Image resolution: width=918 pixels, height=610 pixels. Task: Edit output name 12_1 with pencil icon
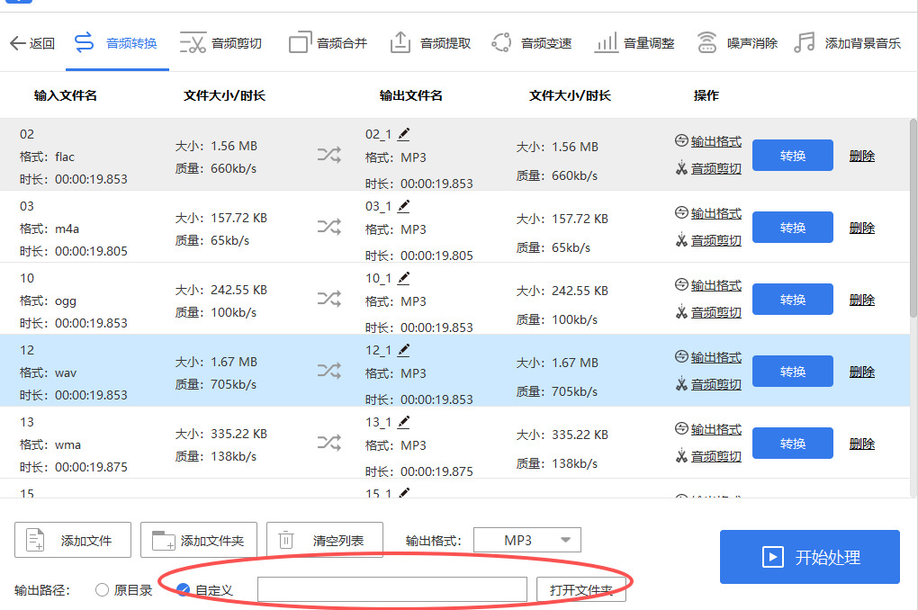403,350
